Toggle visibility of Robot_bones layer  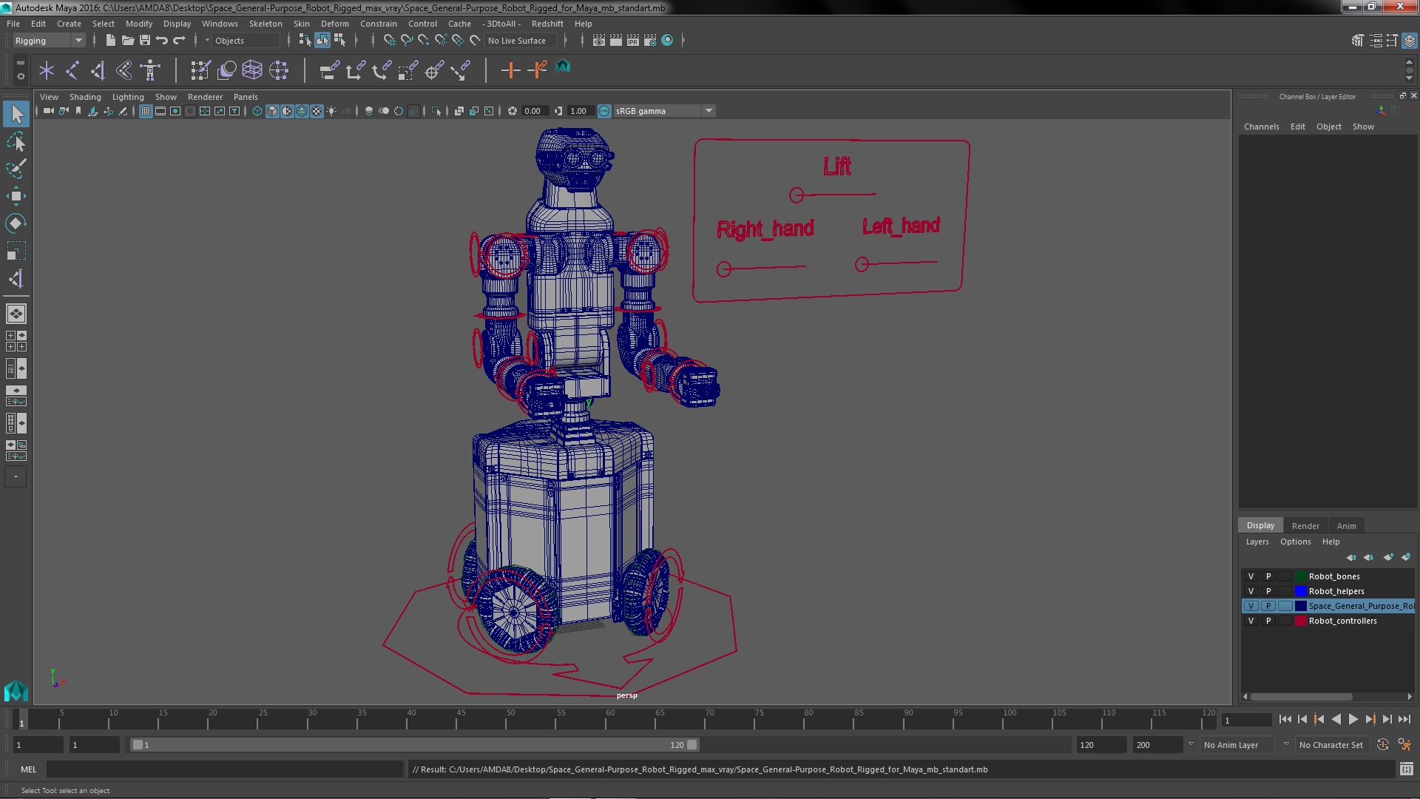(x=1251, y=576)
